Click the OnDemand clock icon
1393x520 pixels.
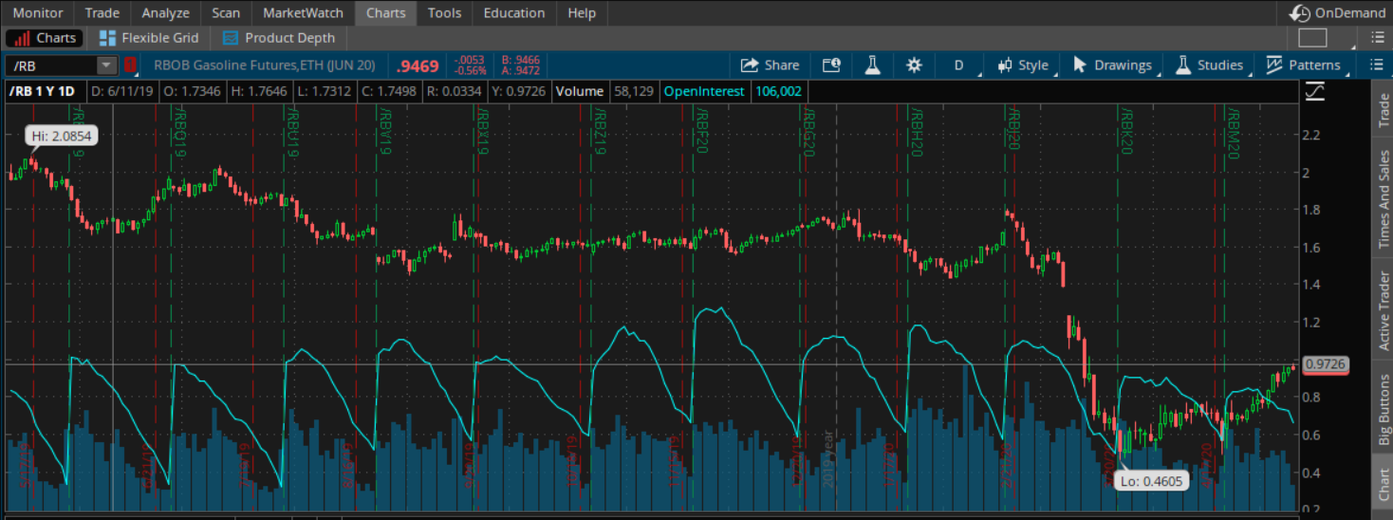tap(1300, 13)
